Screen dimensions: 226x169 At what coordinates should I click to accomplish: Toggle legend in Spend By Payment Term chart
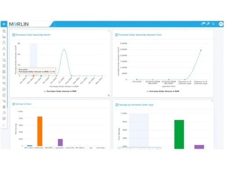coord(163,91)
